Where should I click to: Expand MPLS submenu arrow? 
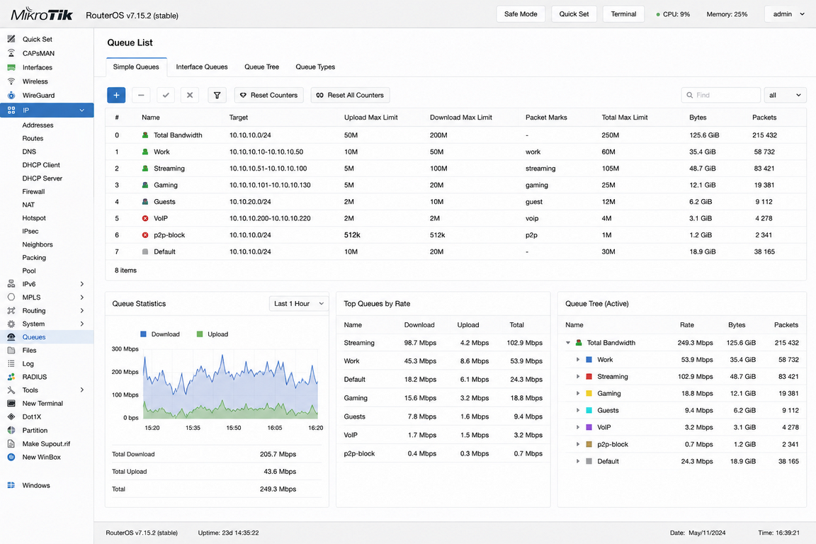[x=81, y=297]
